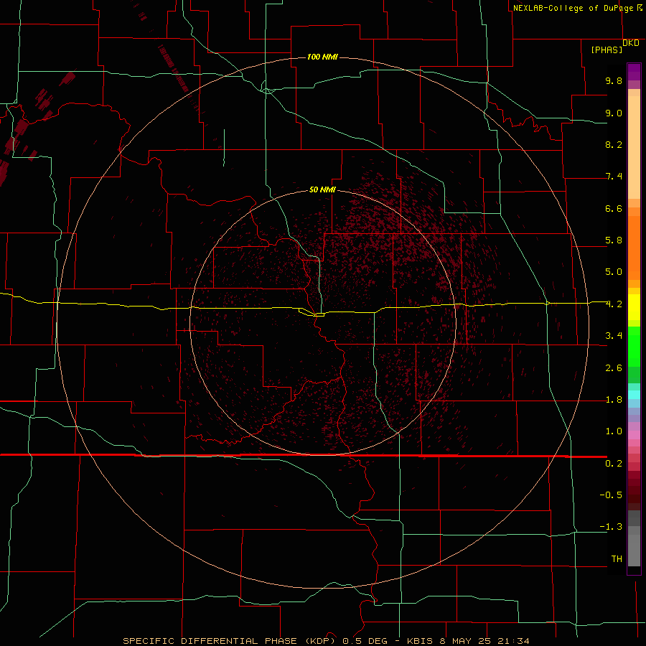
Task: Click the 50 NMI range ring label
Action: tap(322, 189)
